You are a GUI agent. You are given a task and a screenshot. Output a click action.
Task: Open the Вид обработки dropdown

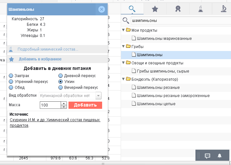[98, 96]
